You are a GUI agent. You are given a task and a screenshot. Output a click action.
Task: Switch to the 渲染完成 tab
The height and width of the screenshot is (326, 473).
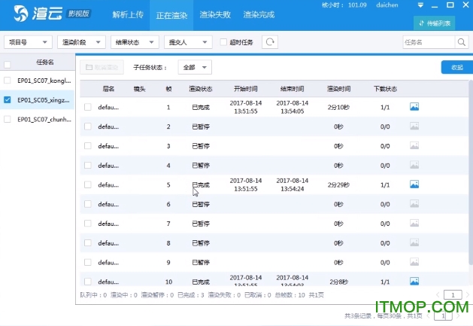pyautogui.click(x=259, y=15)
